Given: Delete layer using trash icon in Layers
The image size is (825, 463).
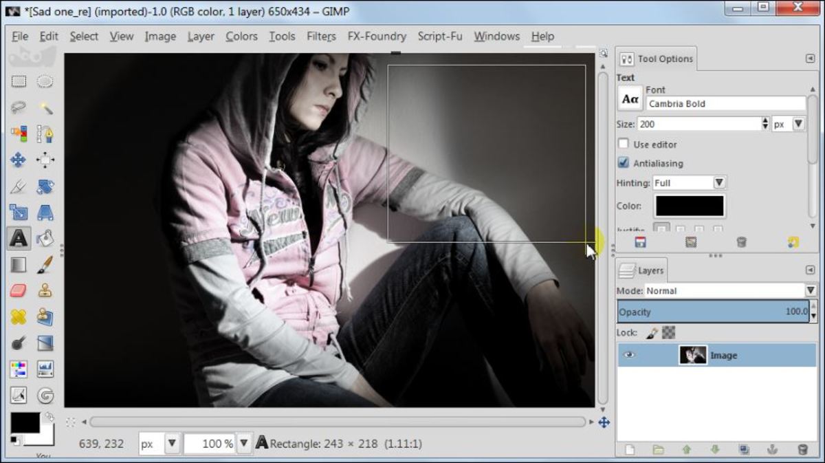Looking at the screenshot, I should (802, 449).
